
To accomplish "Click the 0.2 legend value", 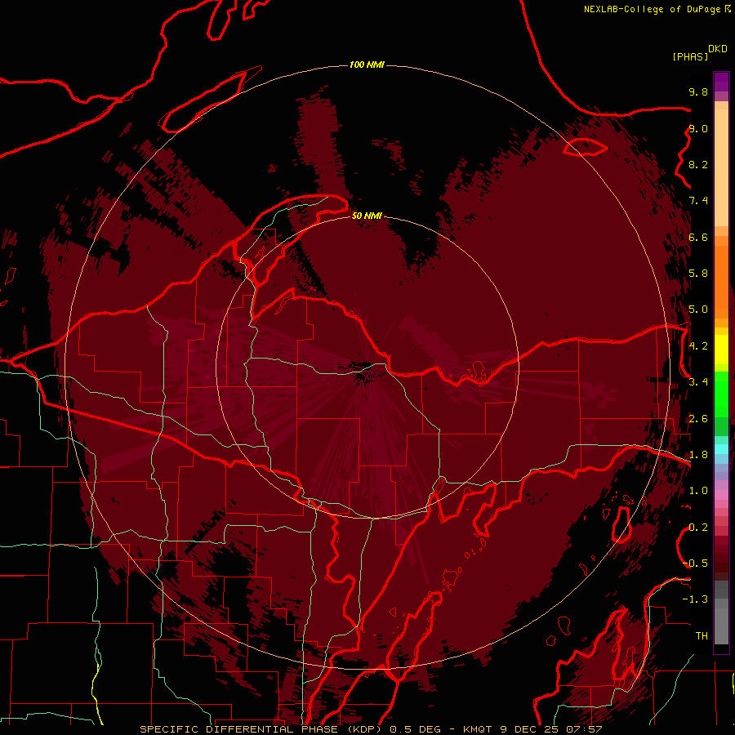I will tap(698, 528).
